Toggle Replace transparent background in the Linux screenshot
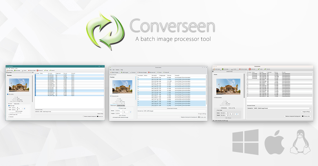 (x=180, y=117)
